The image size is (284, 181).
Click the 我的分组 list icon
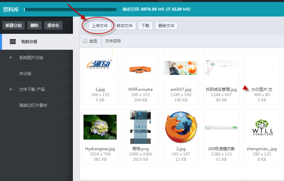(13, 42)
